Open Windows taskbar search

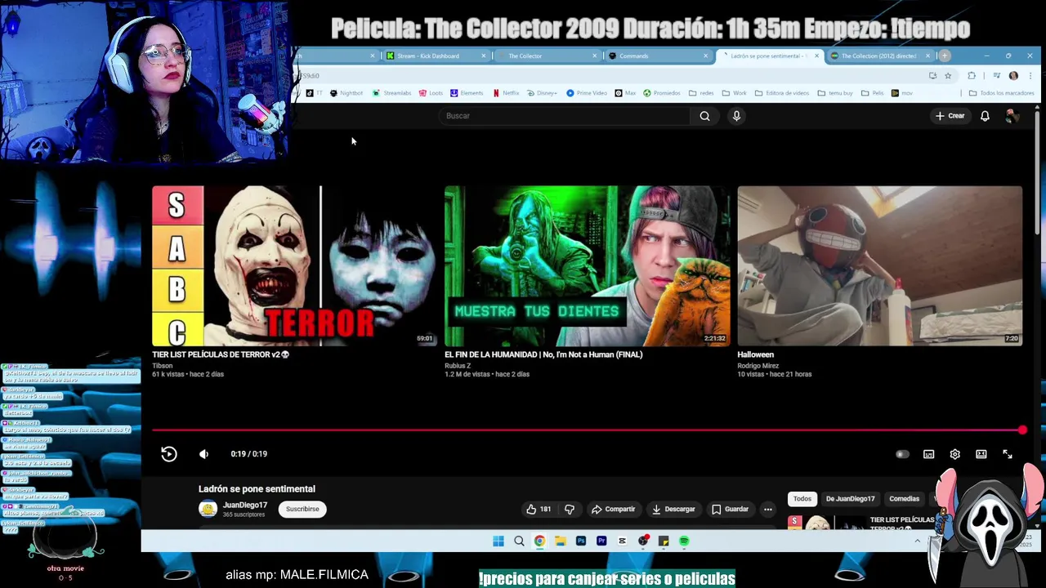[519, 541]
